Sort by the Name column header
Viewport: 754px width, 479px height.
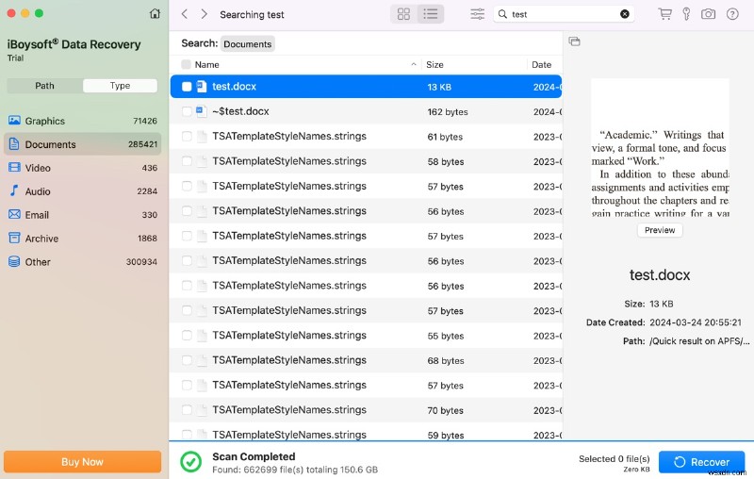tap(206, 64)
